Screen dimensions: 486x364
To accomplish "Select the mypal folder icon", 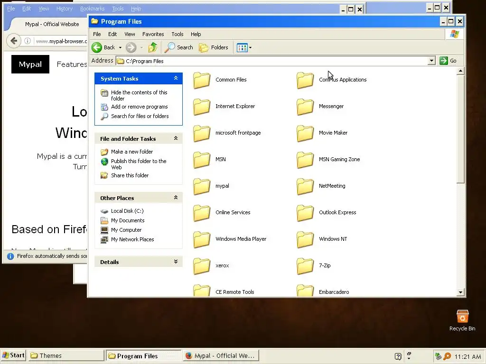I will tap(202, 186).
